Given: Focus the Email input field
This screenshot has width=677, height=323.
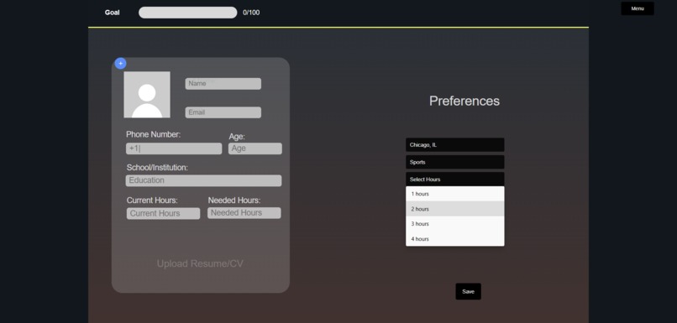Looking at the screenshot, I should pos(223,112).
